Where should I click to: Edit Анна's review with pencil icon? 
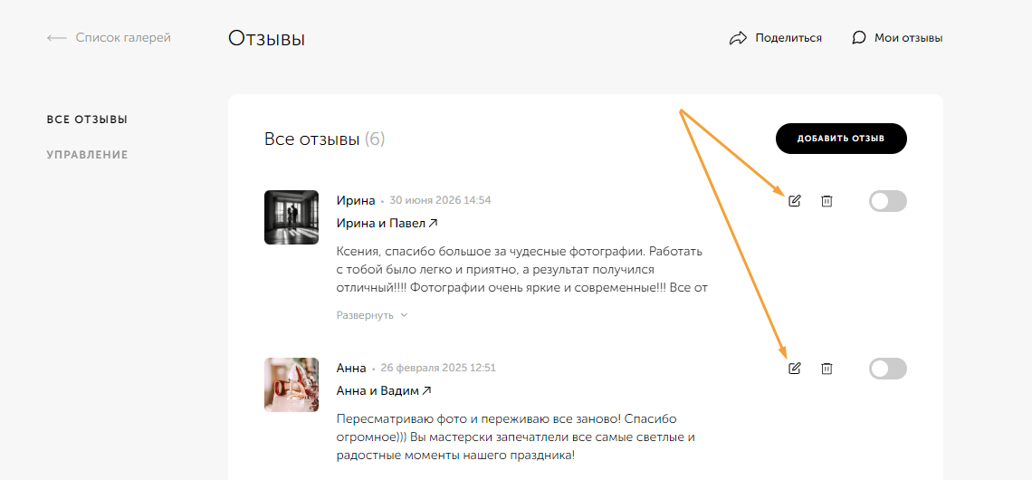[795, 368]
